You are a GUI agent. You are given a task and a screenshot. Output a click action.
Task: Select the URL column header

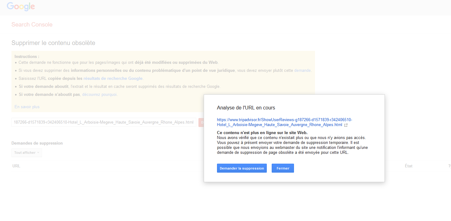[x=16, y=166]
